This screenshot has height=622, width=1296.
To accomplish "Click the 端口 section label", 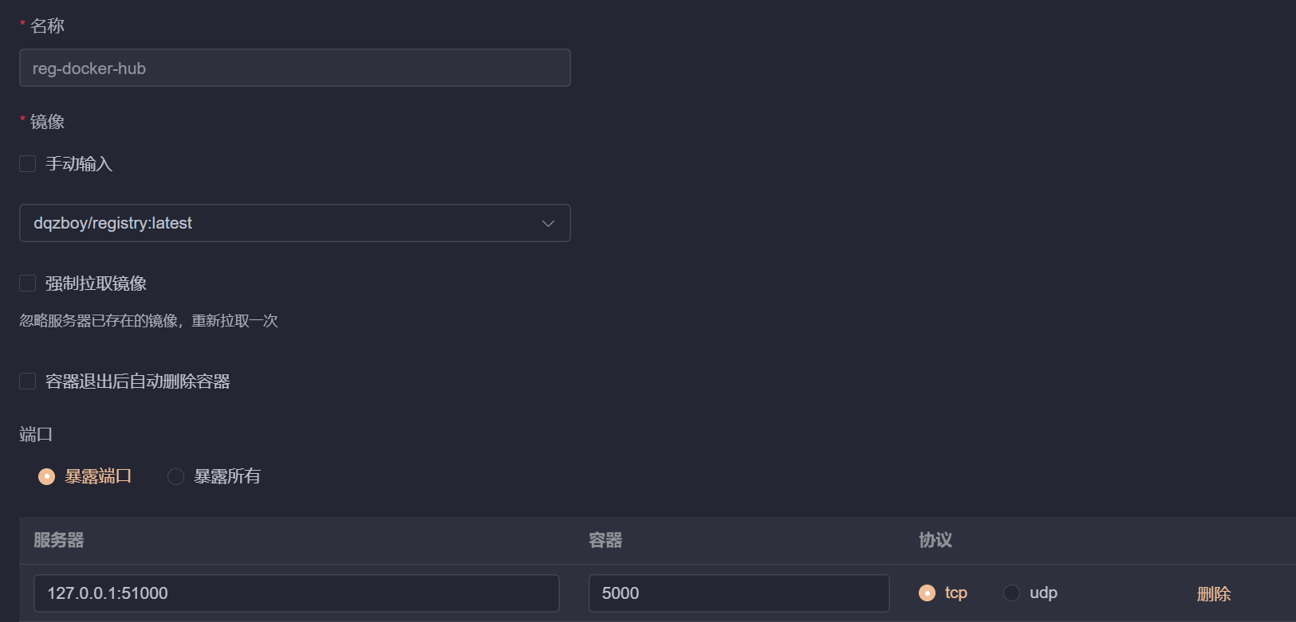I will pos(36,434).
